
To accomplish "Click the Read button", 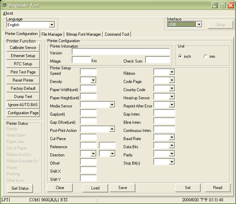I will pos(218,188).
